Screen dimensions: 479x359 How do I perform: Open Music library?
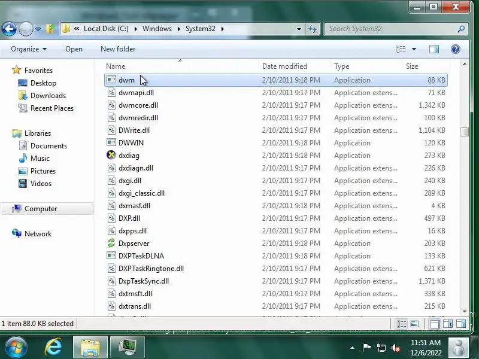pos(40,159)
